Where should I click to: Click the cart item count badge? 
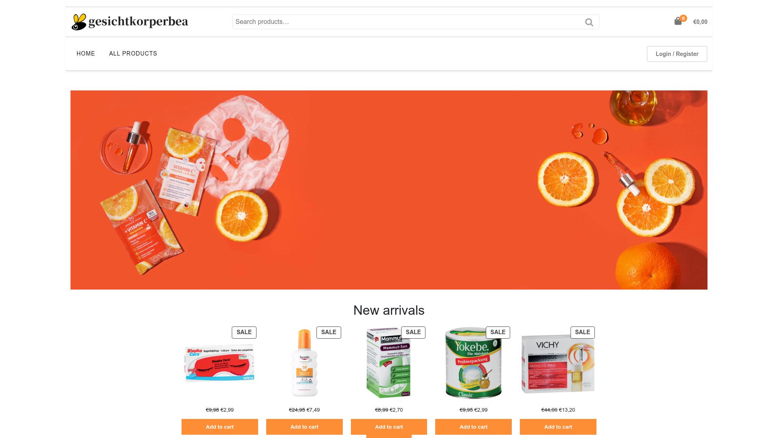click(684, 18)
